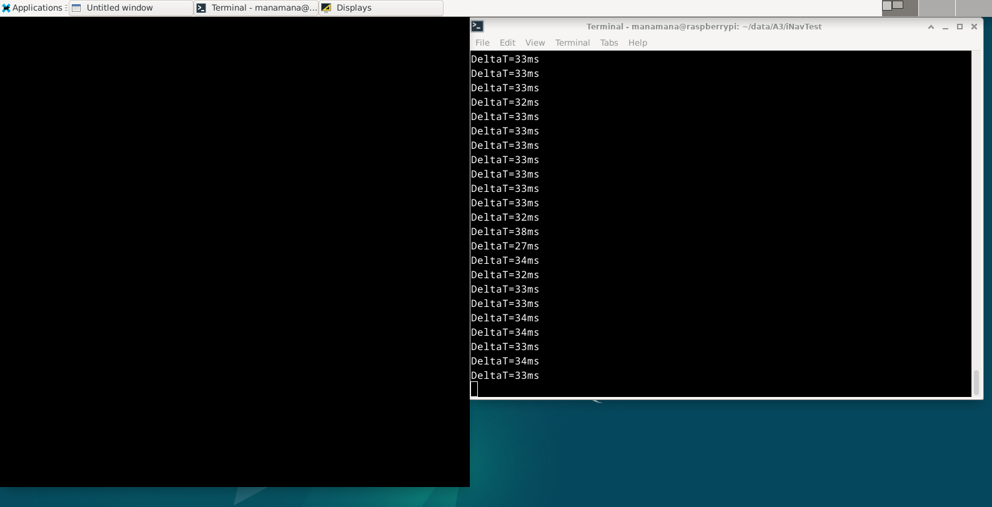Roll up the Terminal window
992x507 pixels.
tap(931, 27)
